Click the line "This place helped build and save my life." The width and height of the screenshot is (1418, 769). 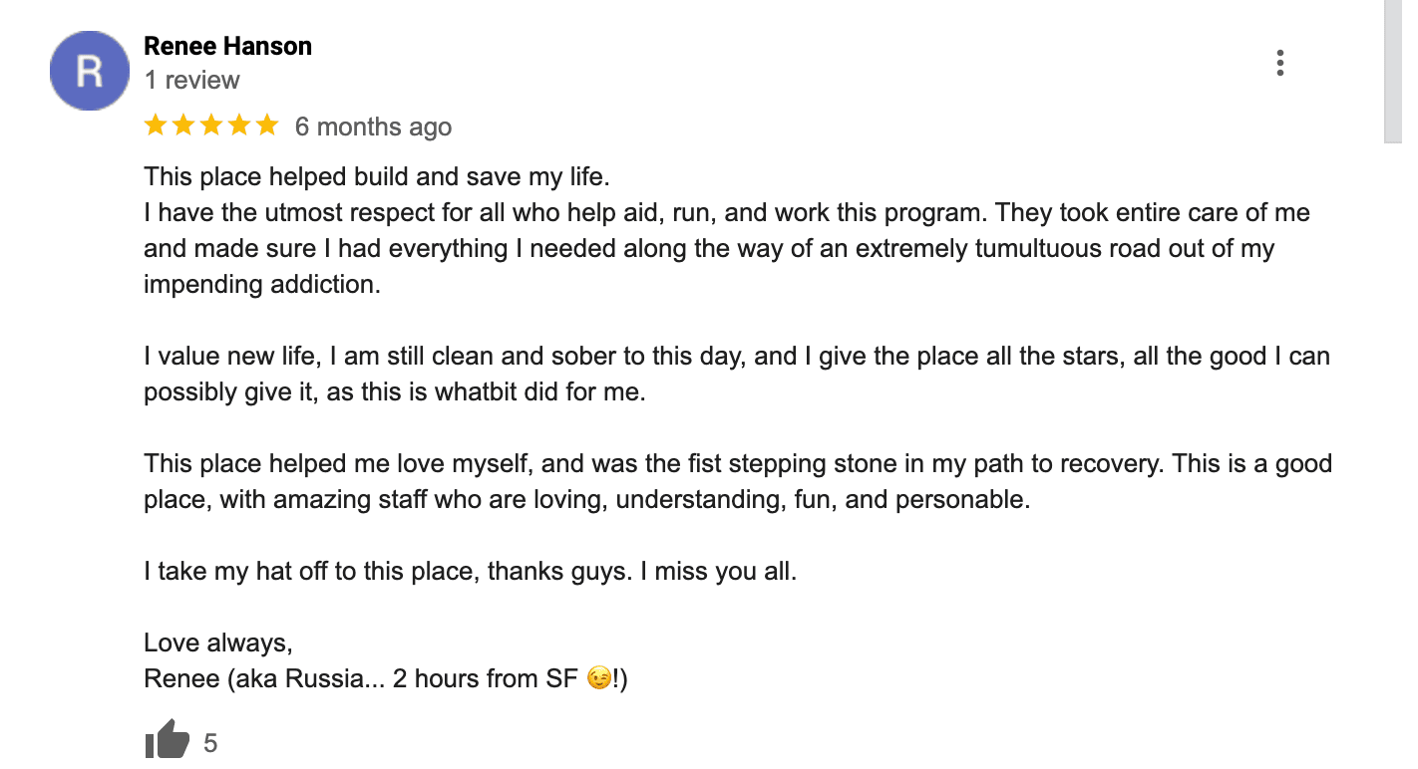click(376, 177)
